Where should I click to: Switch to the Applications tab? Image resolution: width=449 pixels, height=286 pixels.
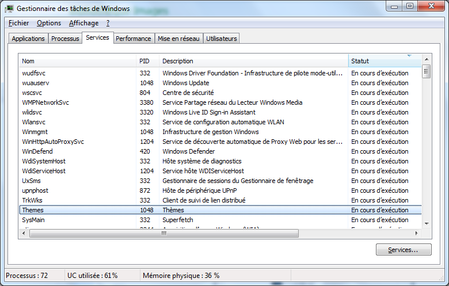pyautogui.click(x=28, y=39)
